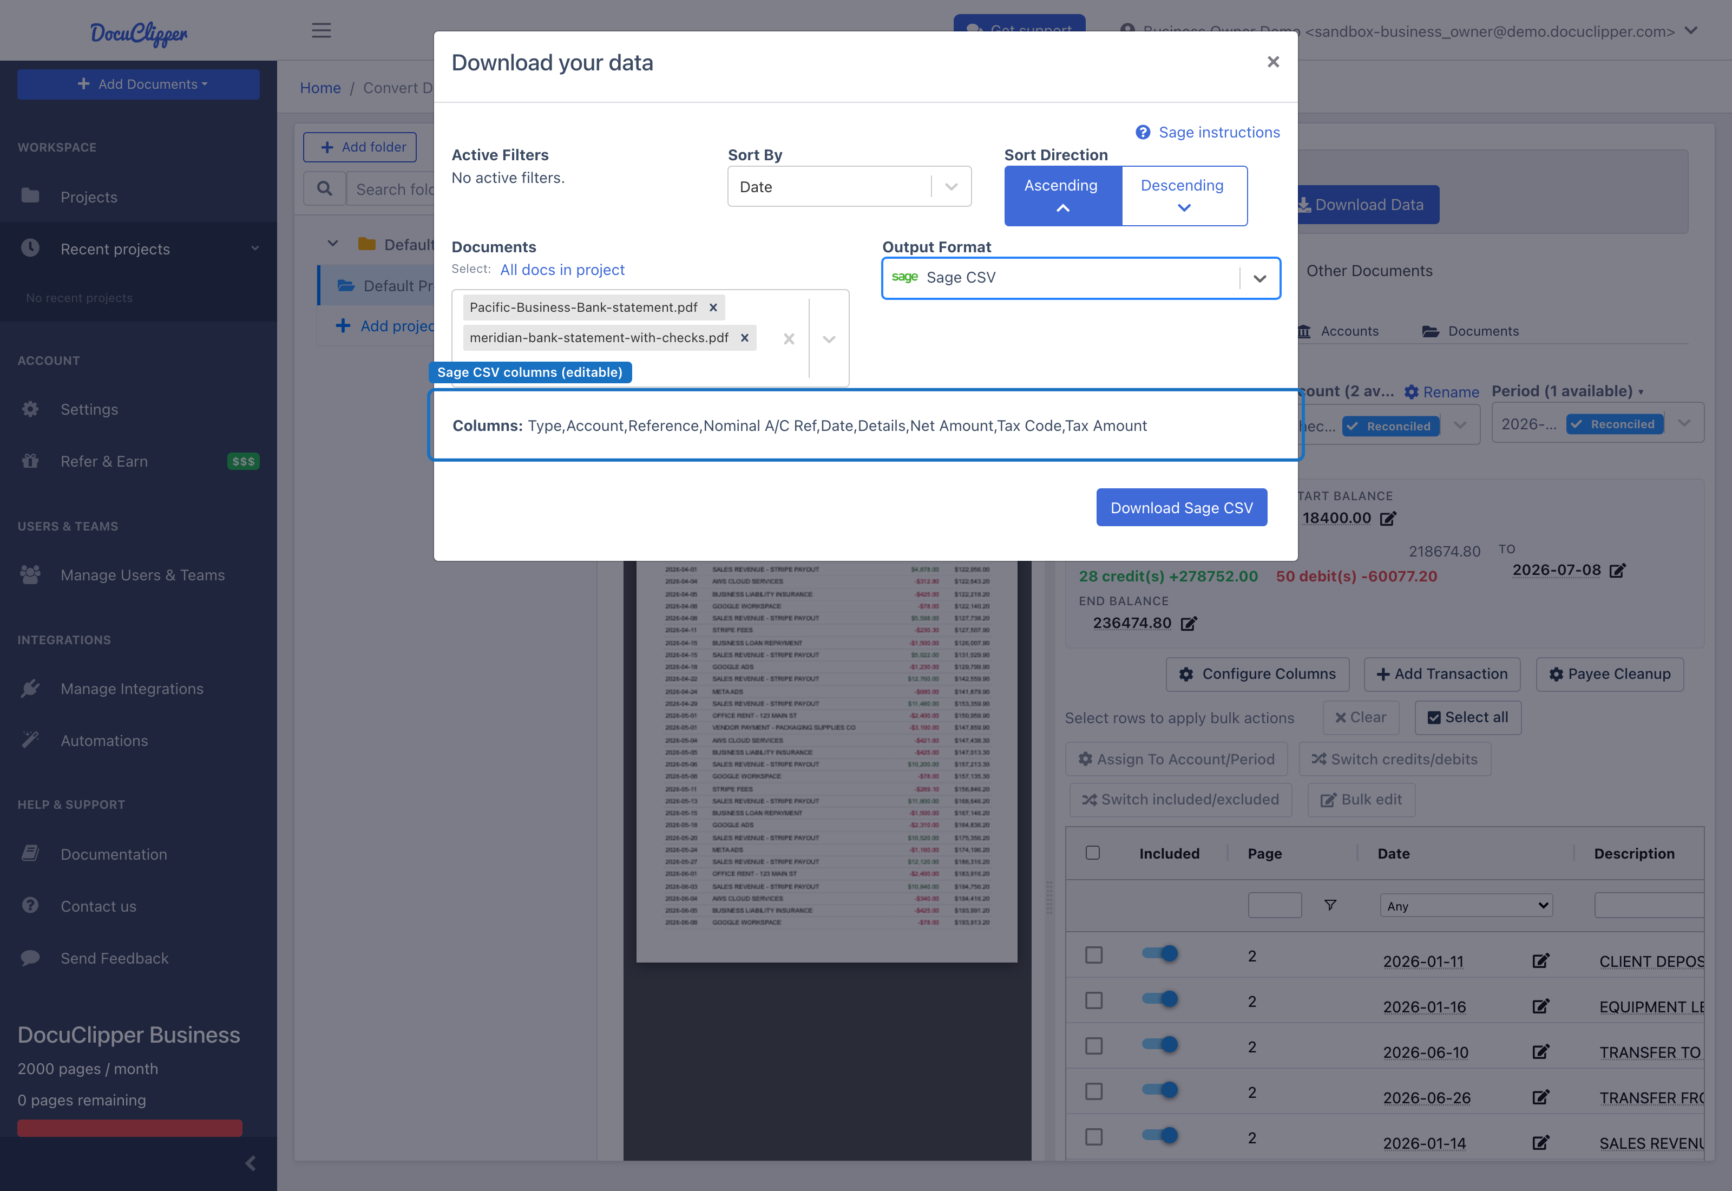The width and height of the screenshot is (1732, 1191).
Task: Click Bulk edit button
Action: (1361, 799)
